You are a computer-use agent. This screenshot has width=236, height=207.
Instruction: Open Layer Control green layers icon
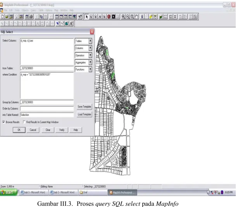coord(161,16)
